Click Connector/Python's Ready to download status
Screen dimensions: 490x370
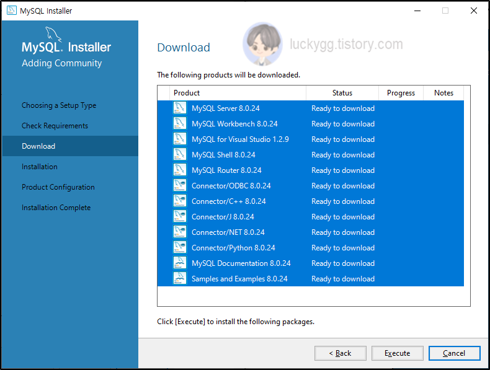(x=343, y=248)
